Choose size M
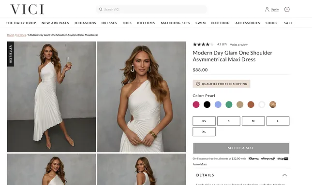 coord(253,121)
